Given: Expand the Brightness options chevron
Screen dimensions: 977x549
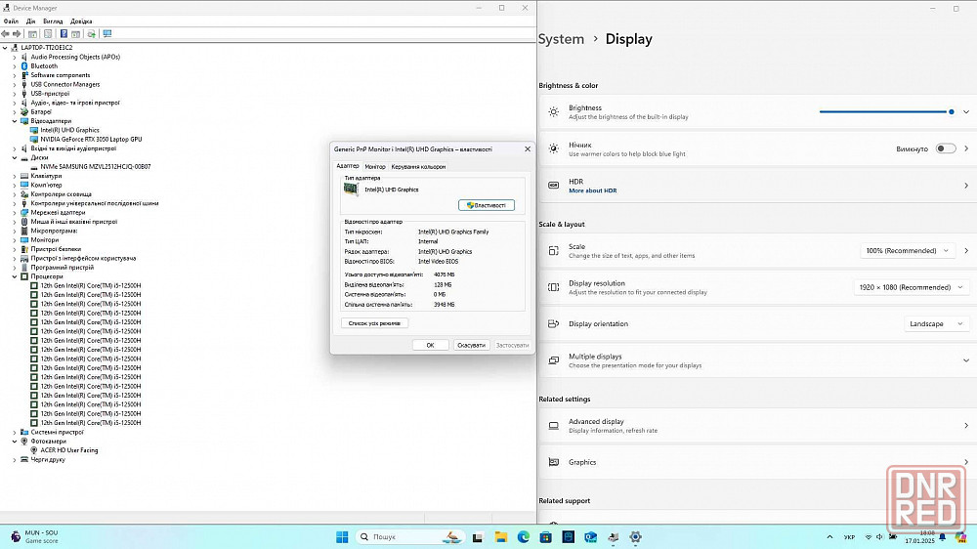Looking at the screenshot, I should pyautogui.click(x=966, y=112).
